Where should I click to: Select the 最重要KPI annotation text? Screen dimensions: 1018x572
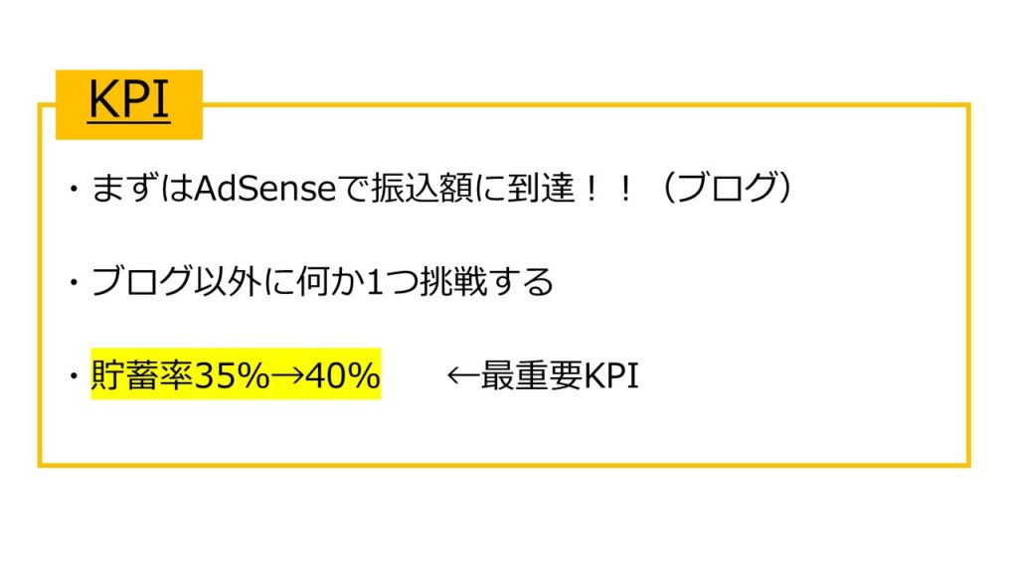coord(560,375)
